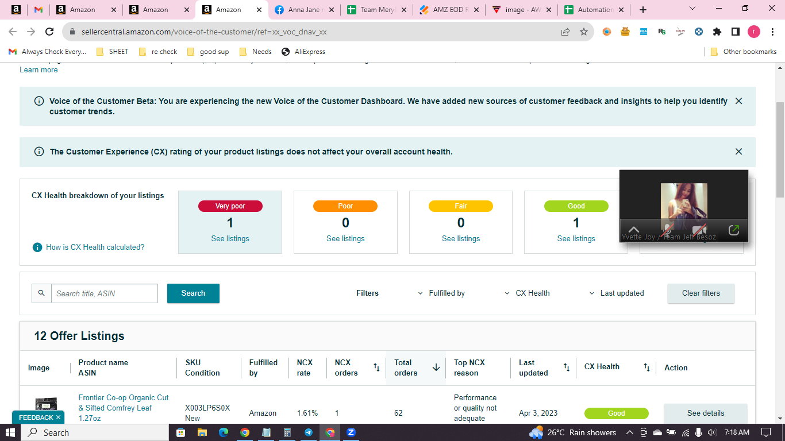Open Chrome profile avatar
785x441 pixels.
pyautogui.click(x=754, y=32)
